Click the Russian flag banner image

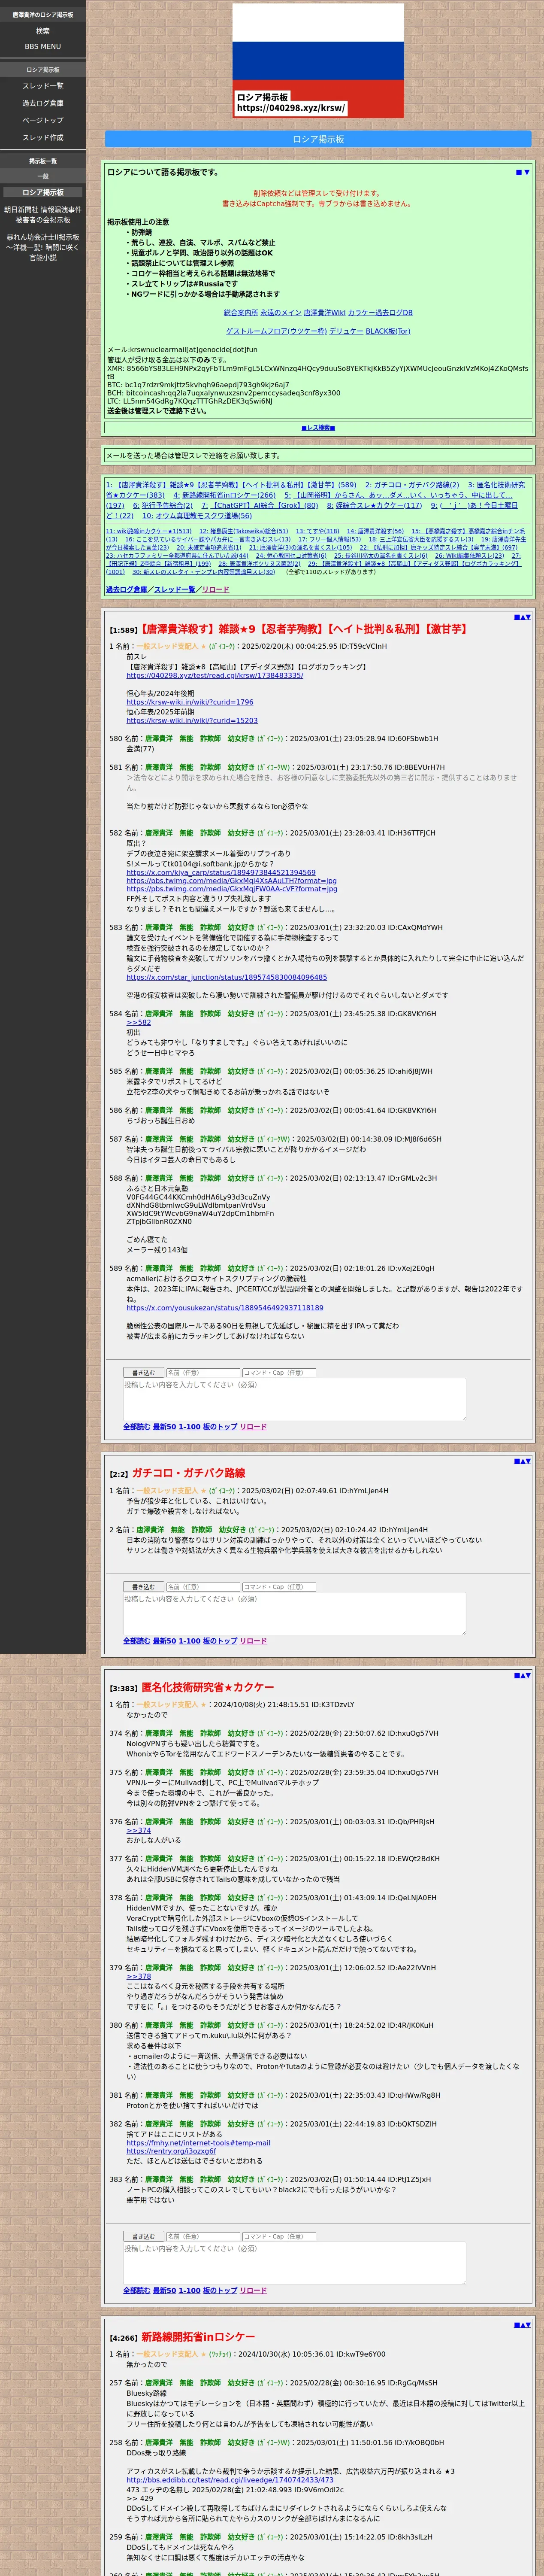[318, 61]
